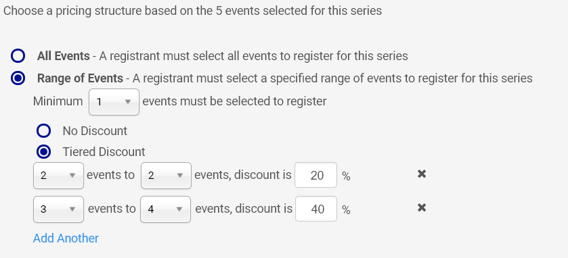
Task: Click the bold Range of Events label
Action: pyautogui.click(x=80, y=78)
